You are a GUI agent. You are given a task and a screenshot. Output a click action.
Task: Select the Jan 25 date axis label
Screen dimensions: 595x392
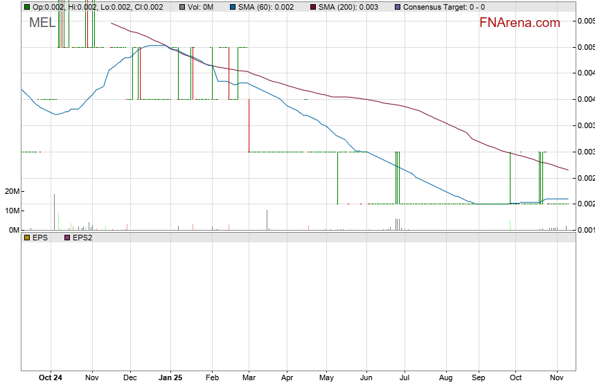pos(170,378)
